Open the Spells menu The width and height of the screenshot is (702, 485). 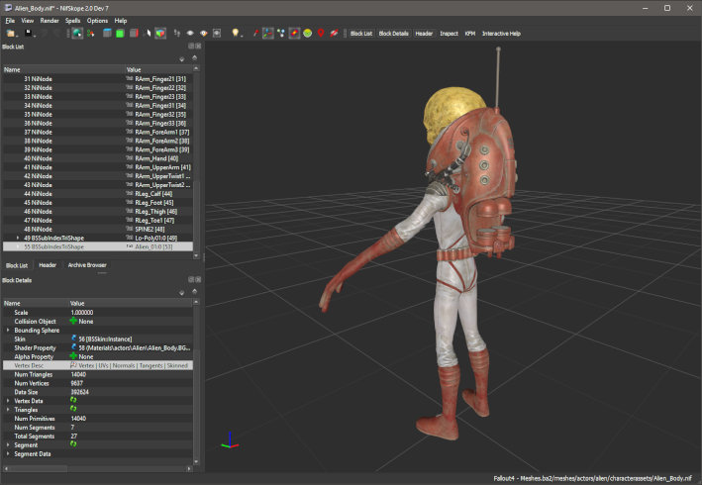tap(72, 21)
